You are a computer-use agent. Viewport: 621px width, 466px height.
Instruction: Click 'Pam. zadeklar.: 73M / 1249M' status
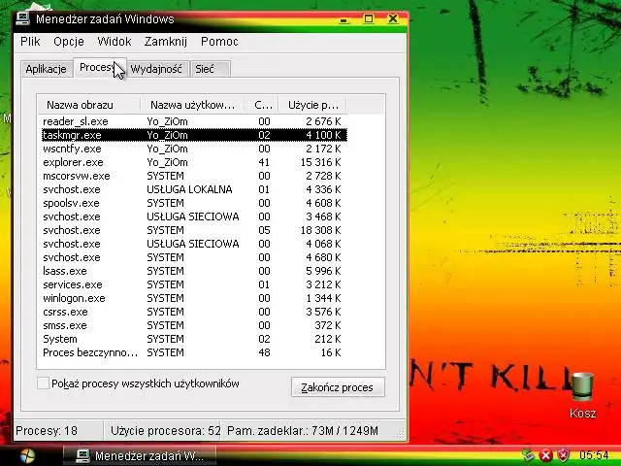pyautogui.click(x=303, y=431)
